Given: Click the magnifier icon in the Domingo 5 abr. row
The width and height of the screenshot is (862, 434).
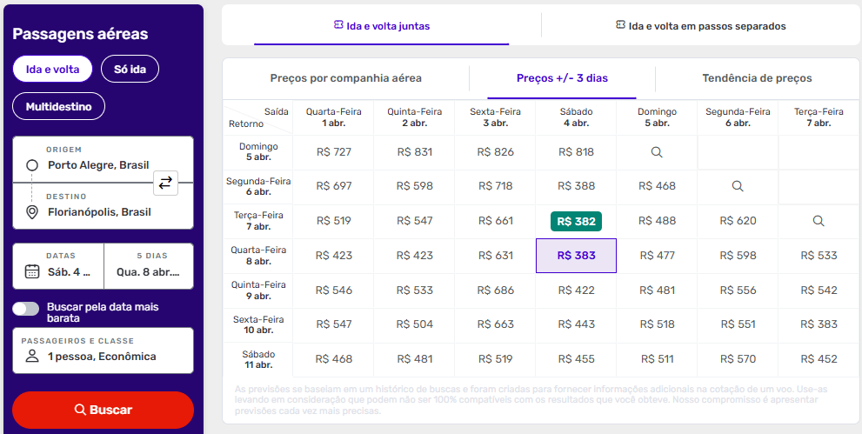Looking at the screenshot, I should click(x=657, y=152).
